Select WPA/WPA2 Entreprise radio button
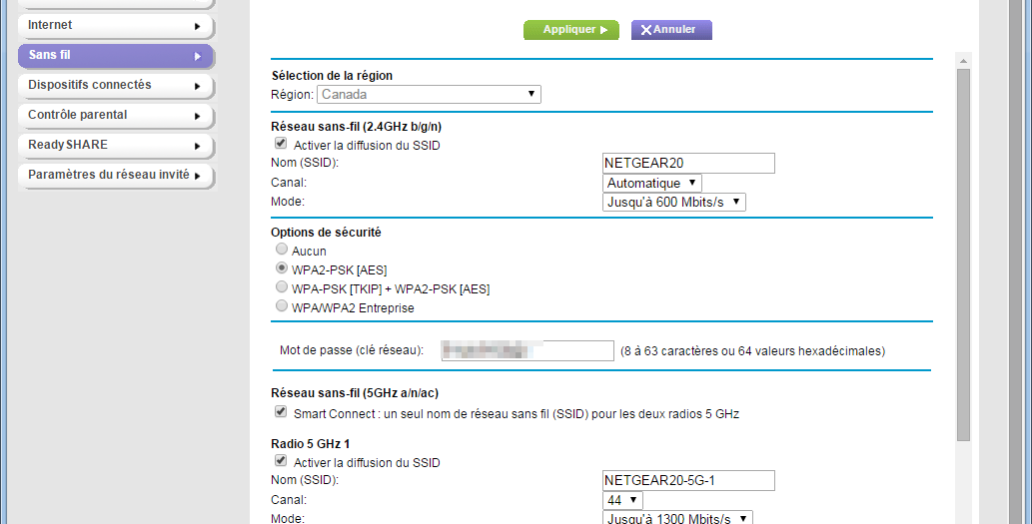 point(282,307)
